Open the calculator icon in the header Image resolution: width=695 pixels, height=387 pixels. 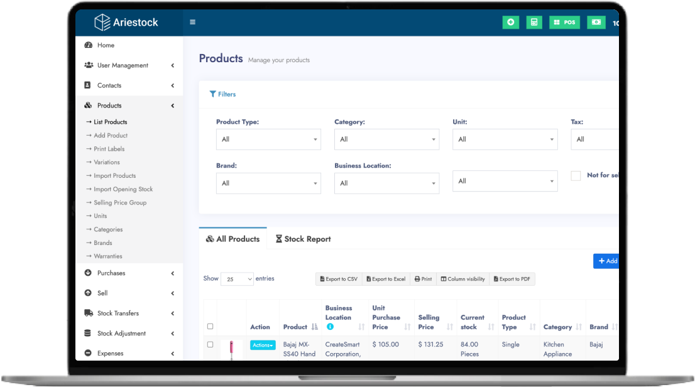(x=534, y=22)
